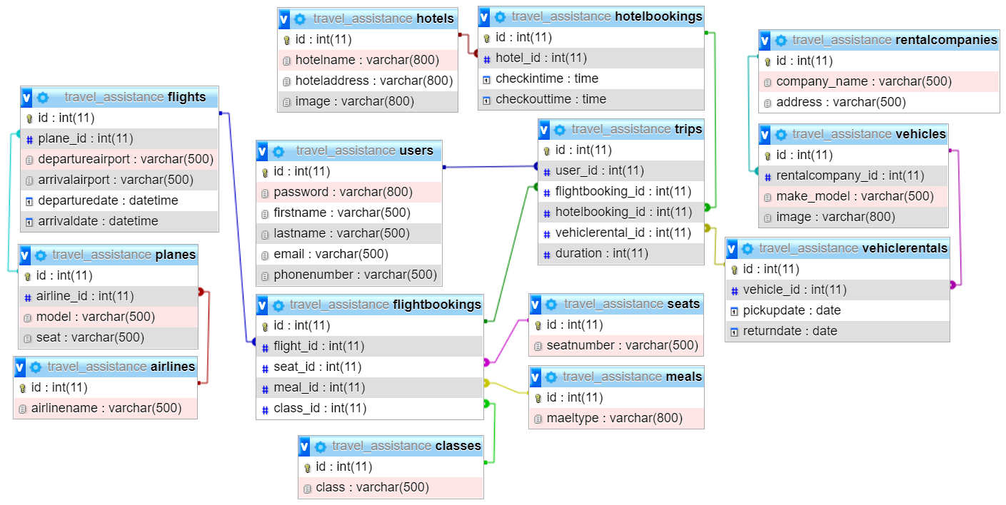
Task: Hide columns of the airlines table
Action: point(20,367)
